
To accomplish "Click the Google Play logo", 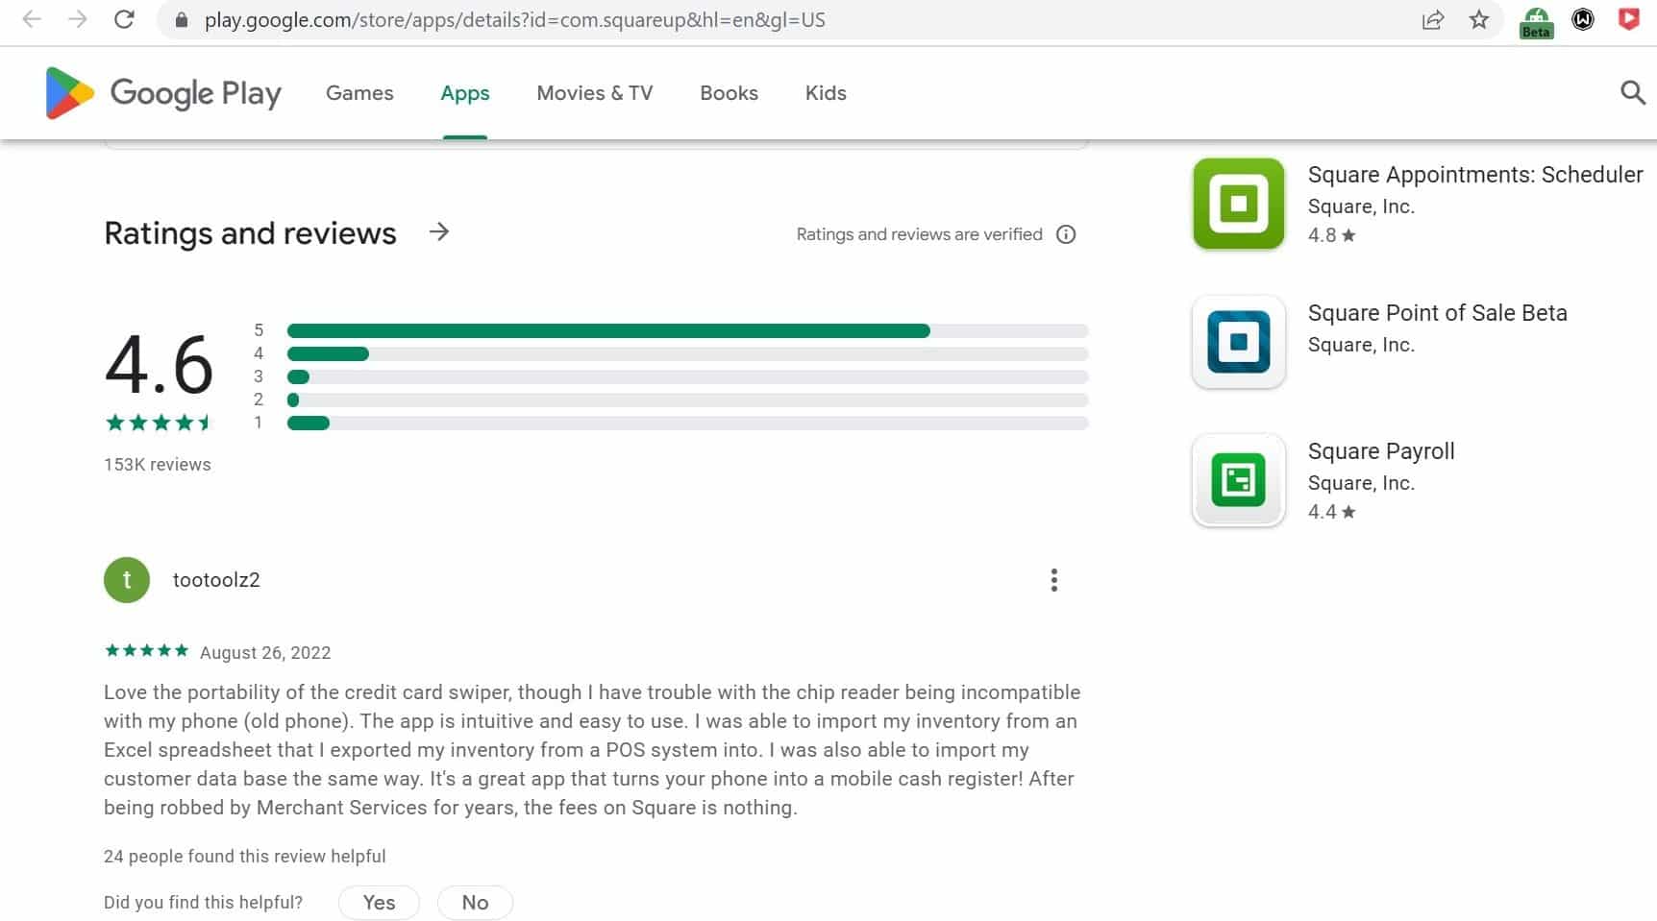I will click(x=163, y=93).
